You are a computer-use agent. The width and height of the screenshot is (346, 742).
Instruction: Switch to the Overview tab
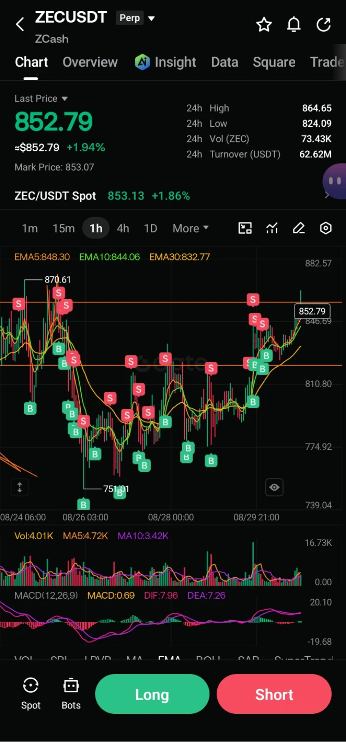tap(90, 62)
